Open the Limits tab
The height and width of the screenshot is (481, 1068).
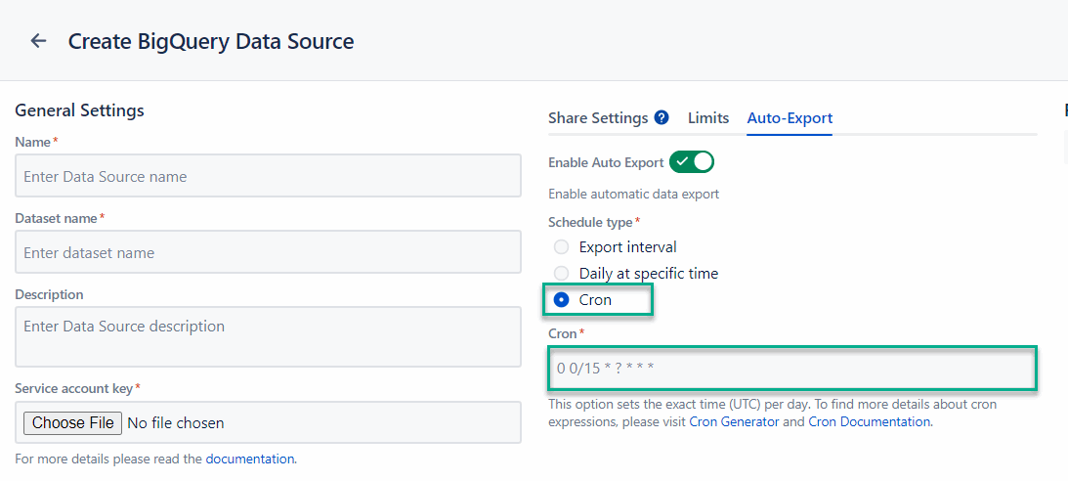(x=708, y=118)
